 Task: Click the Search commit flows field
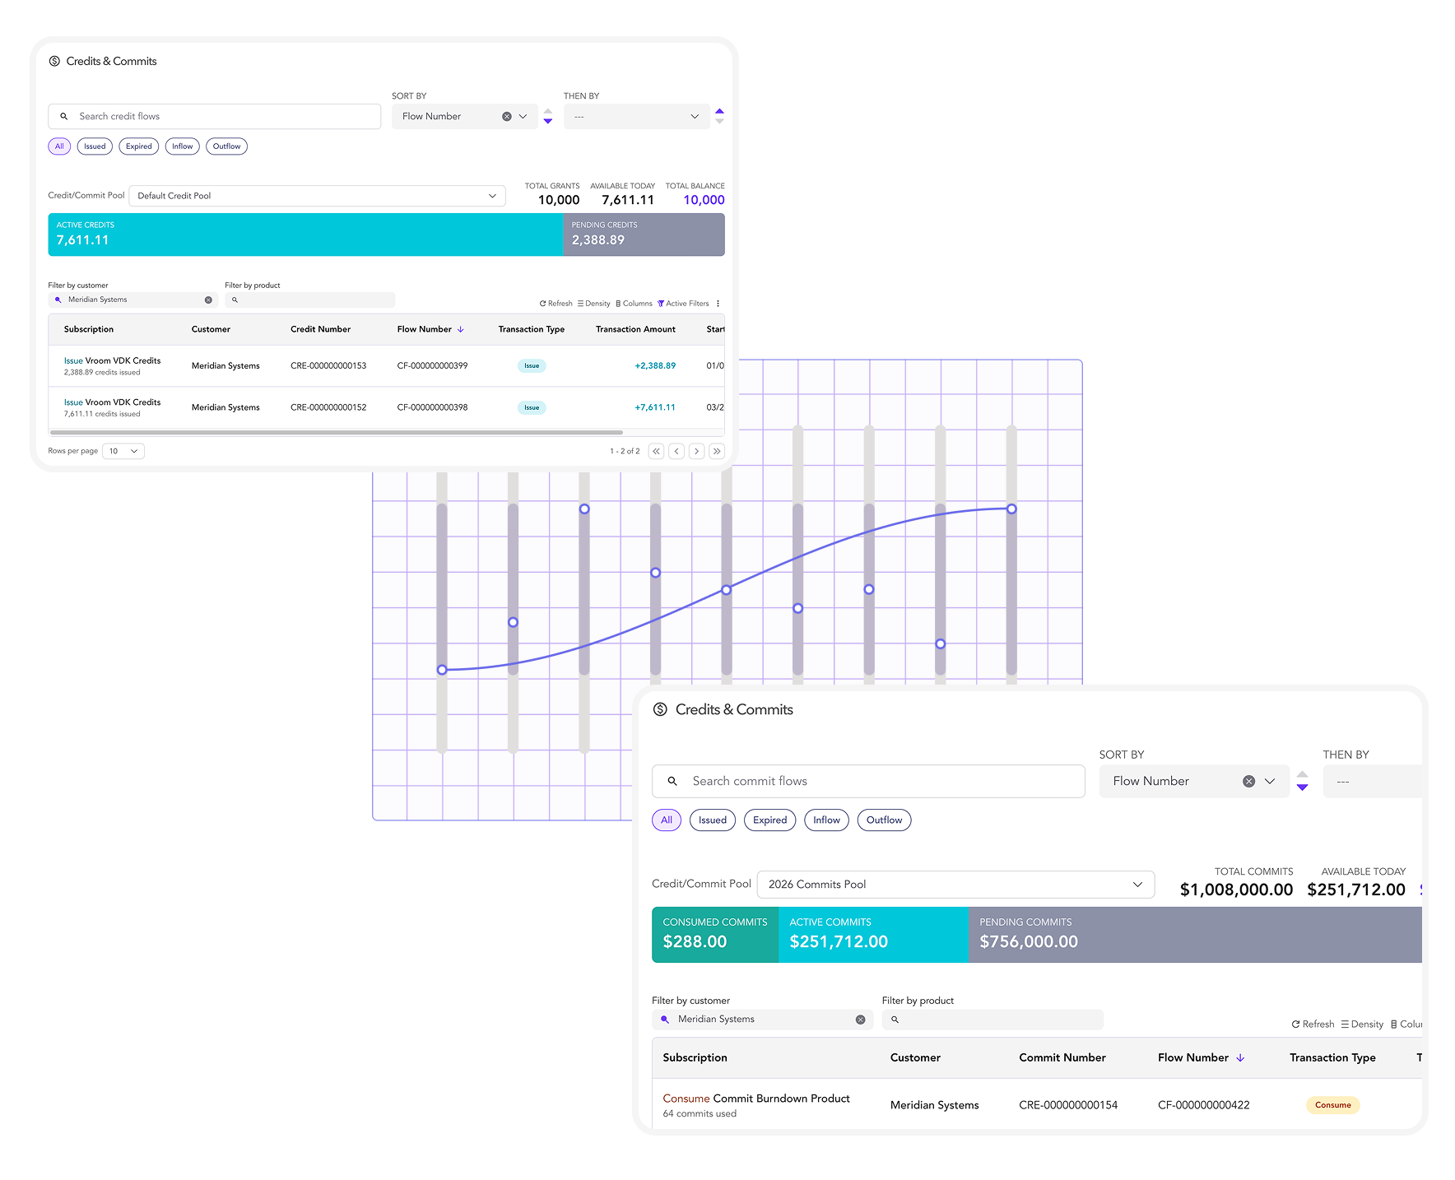tap(868, 782)
